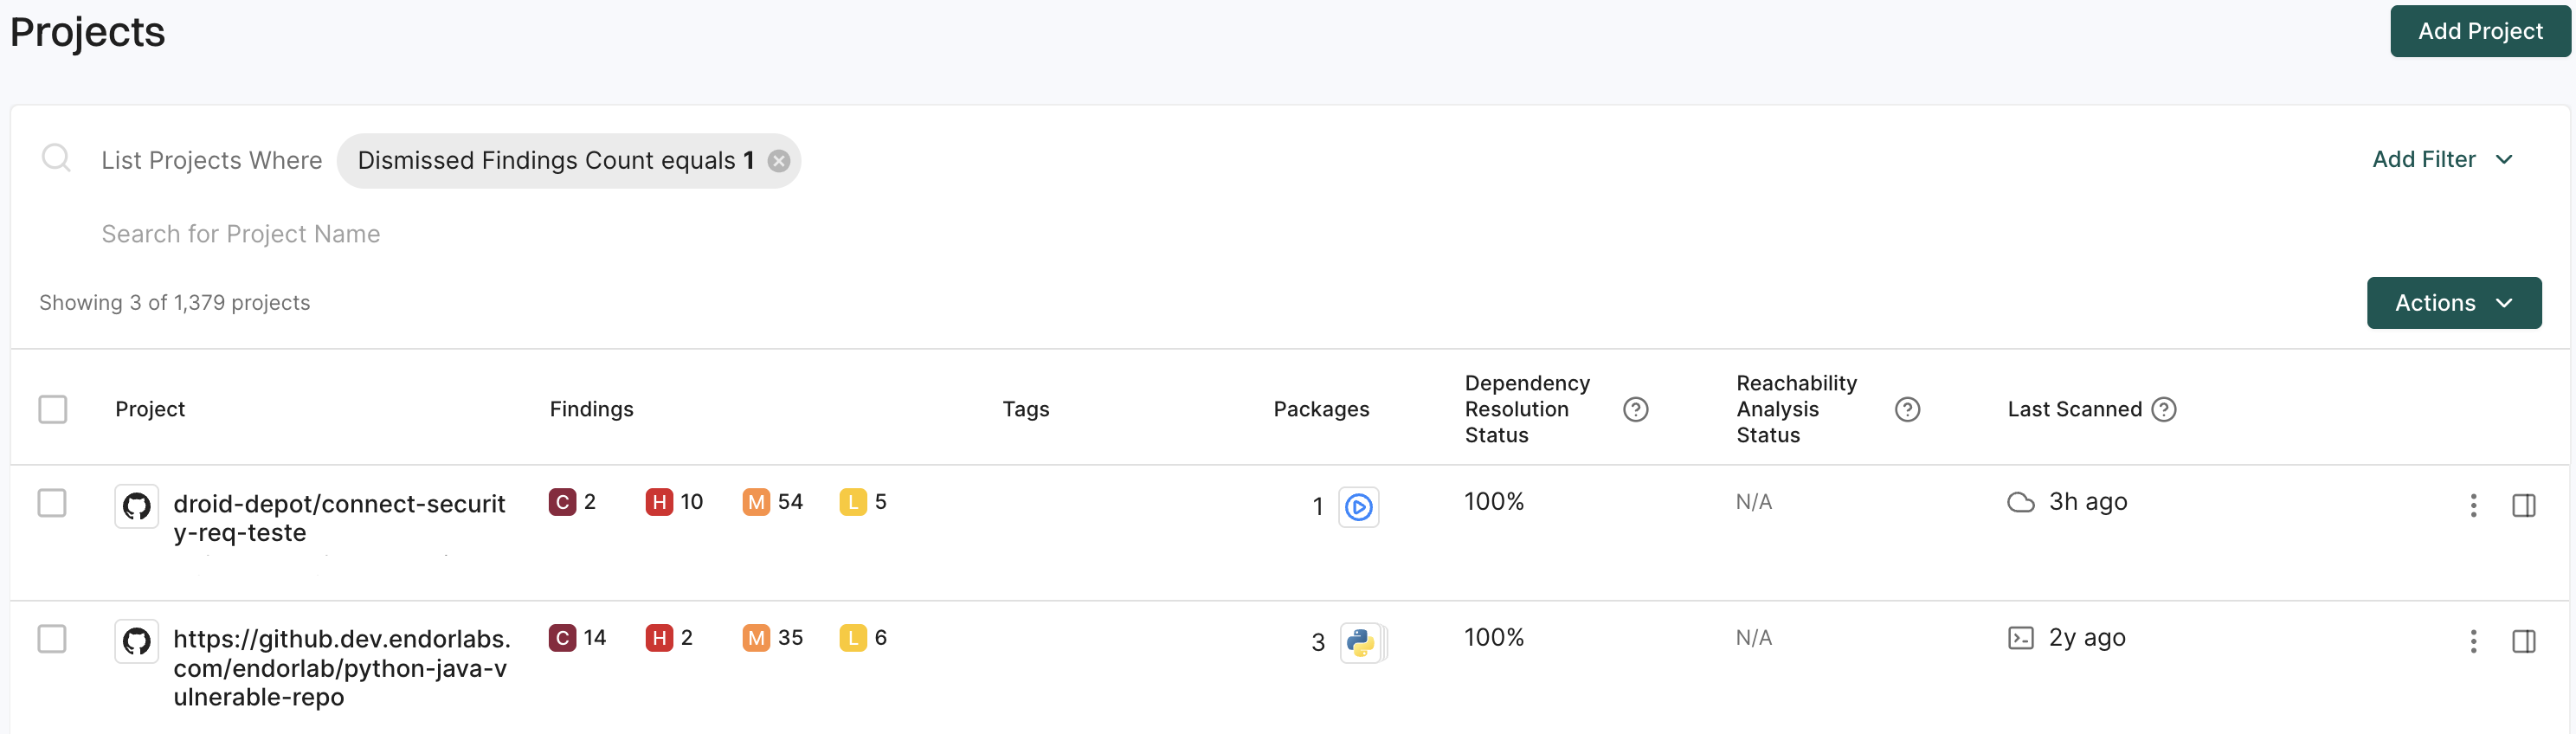The width and height of the screenshot is (2576, 734).
Task: Click critical findings badge showing 14
Action: tap(577, 638)
